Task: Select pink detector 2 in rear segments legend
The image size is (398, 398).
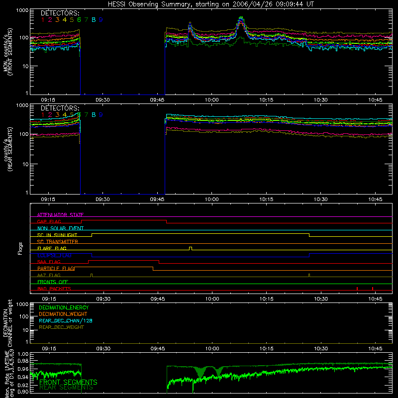Action: pyautogui.click(x=50, y=115)
